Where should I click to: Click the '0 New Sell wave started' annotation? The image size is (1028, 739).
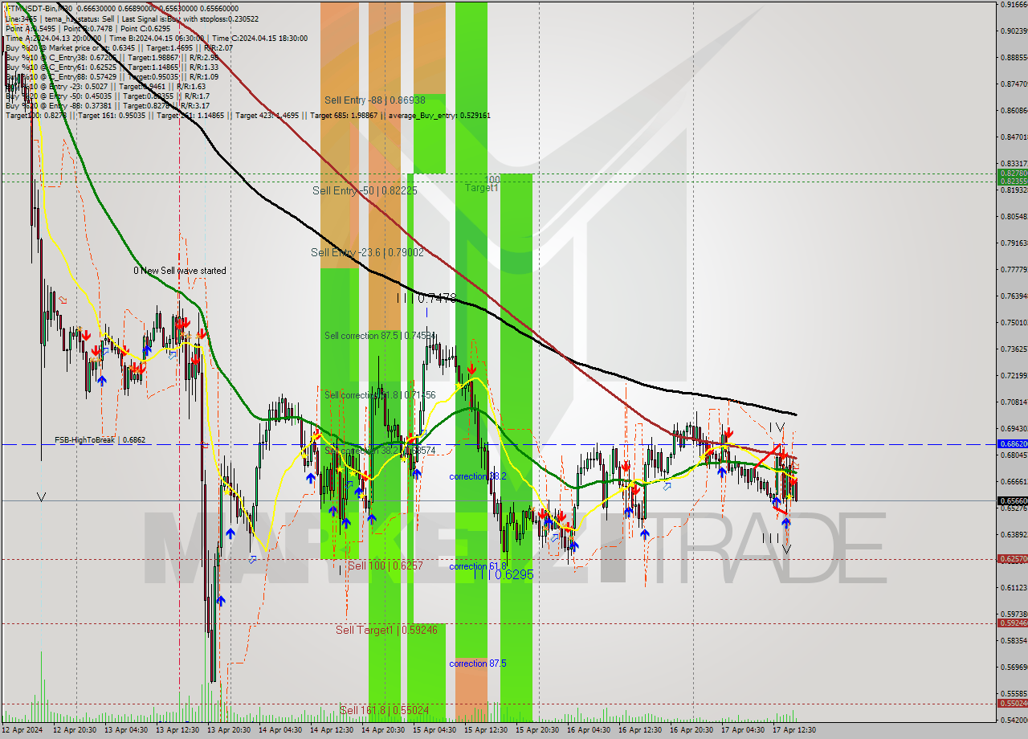click(180, 271)
